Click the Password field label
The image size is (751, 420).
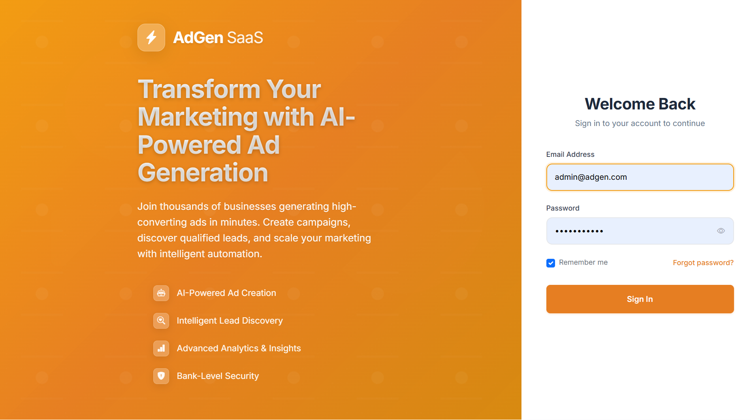click(x=563, y=208)
